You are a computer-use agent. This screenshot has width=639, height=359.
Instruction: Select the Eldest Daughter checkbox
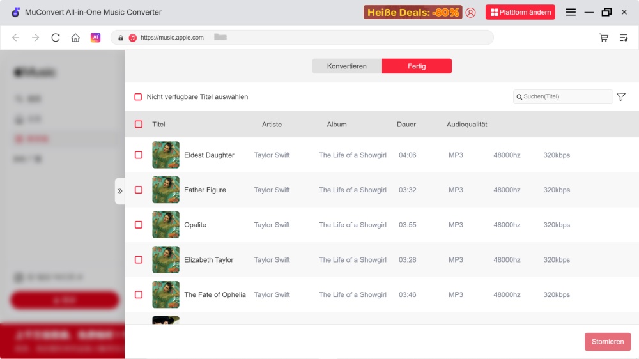(x=139, y=155)
